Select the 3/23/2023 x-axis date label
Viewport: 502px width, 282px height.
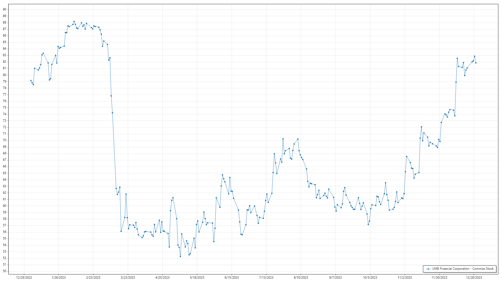point(128,278)
